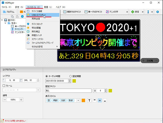Select アニメ文字1 tree item
This screenshot has width=163, height=123.
[18, 32]
